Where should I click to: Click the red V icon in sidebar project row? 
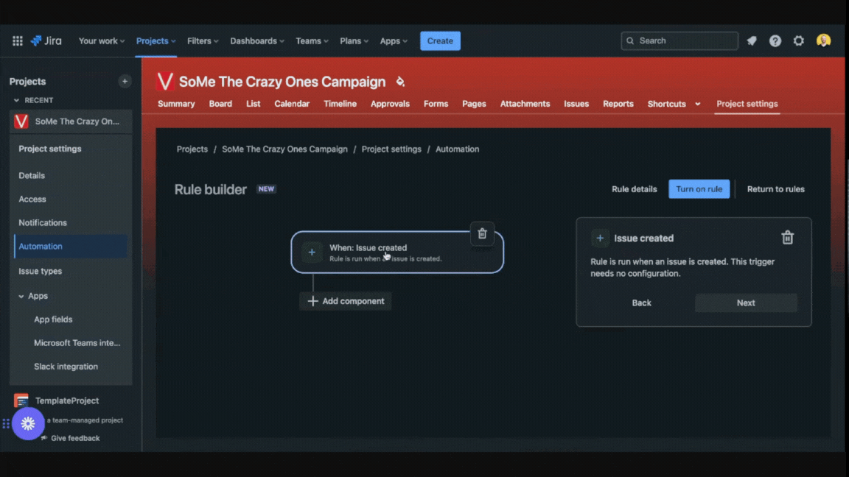click(21, 121)
